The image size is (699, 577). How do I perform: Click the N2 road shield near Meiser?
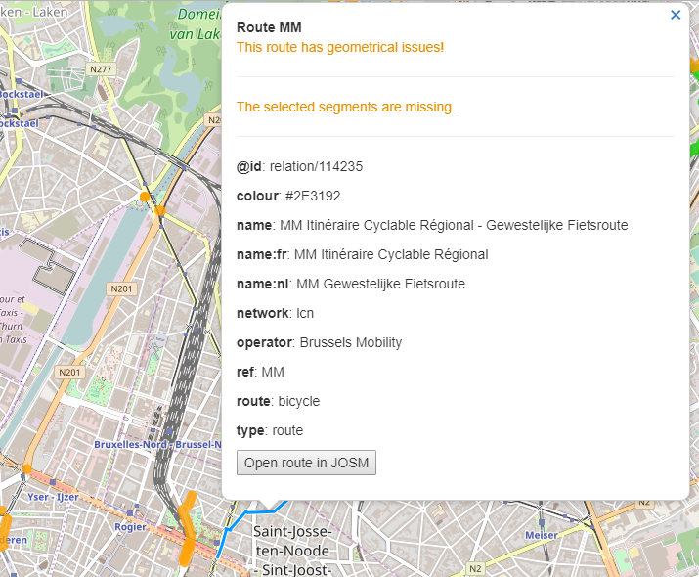[475, 568]
